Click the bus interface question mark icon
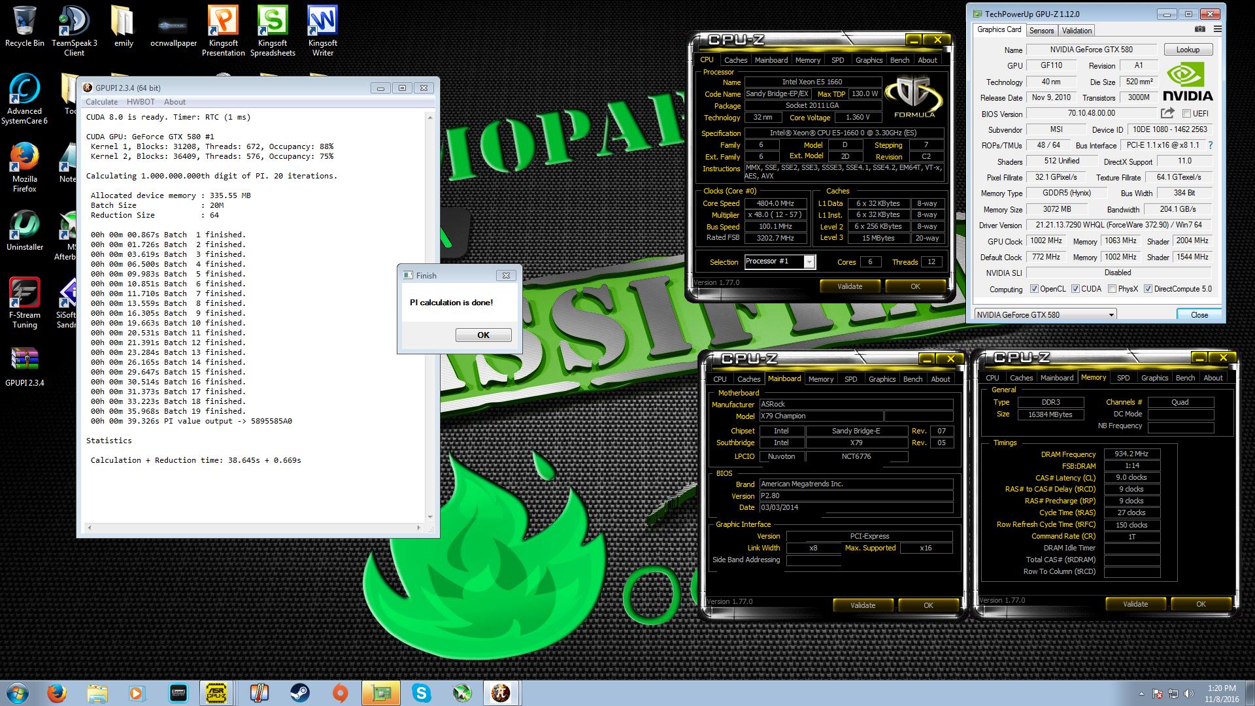 [x=1210, y=145]
